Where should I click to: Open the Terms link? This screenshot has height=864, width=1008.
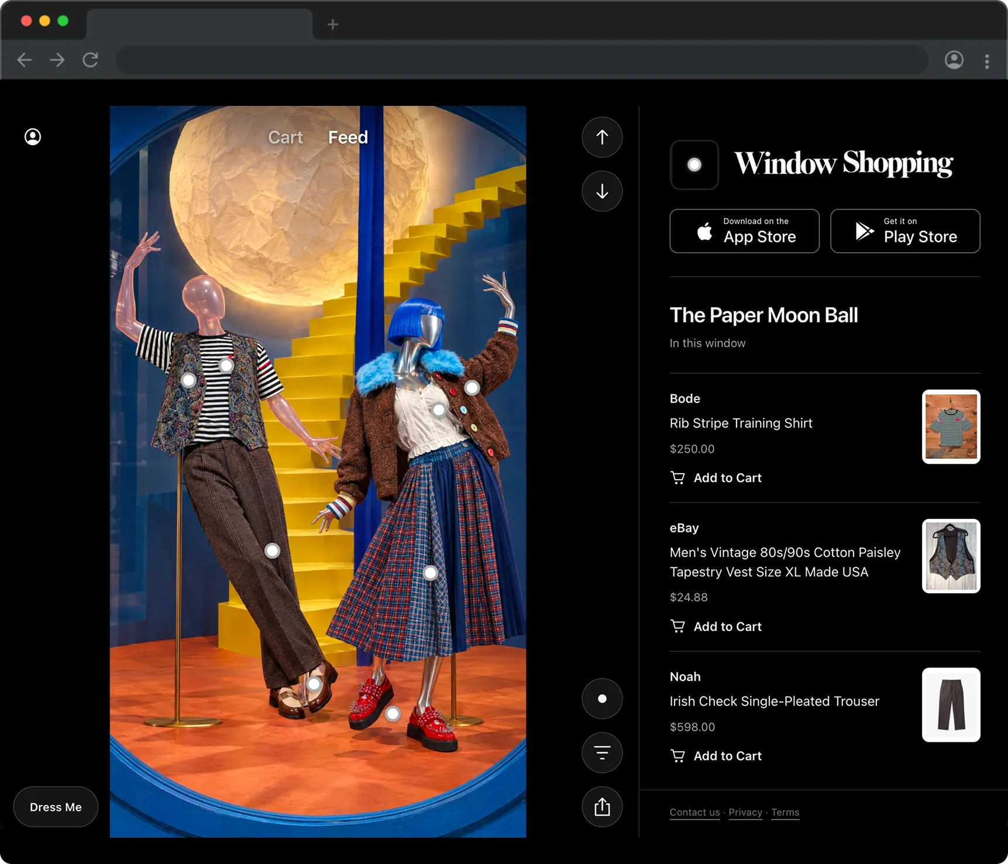[x=785, y=813]
